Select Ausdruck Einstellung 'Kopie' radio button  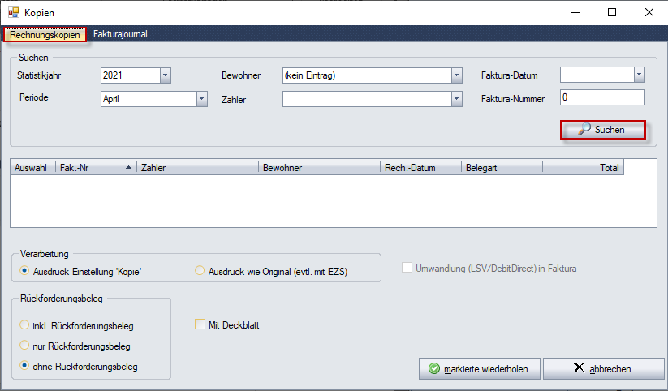[24, 271]
